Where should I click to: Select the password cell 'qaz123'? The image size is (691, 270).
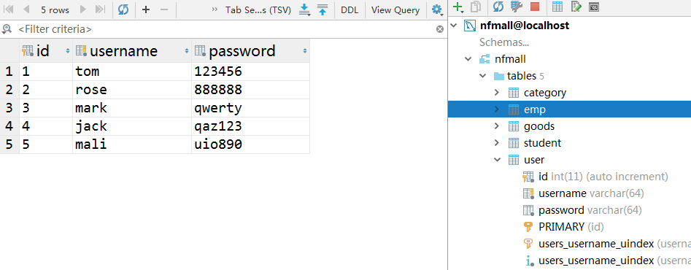click(250, 126)
